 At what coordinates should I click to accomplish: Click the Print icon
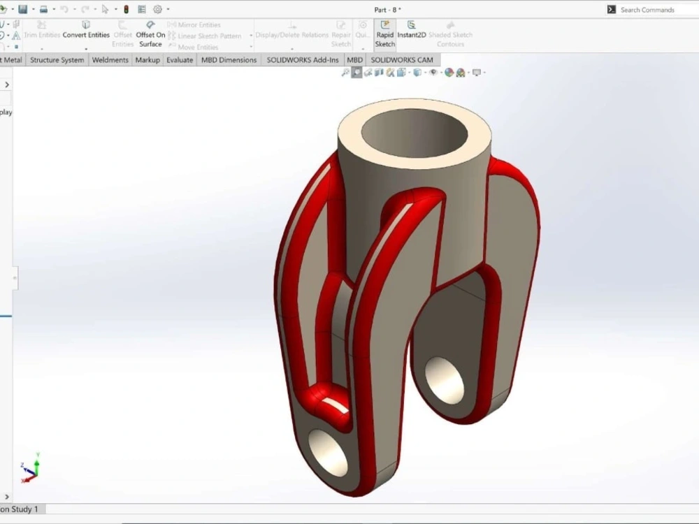(x=43, y=9)
